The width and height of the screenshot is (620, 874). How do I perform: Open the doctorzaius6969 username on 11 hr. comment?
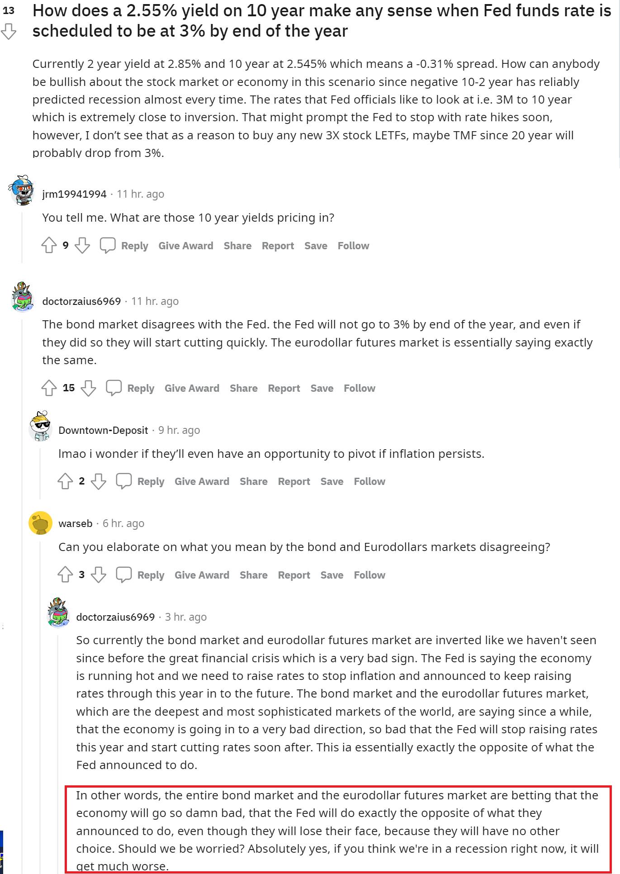(81, 301)
